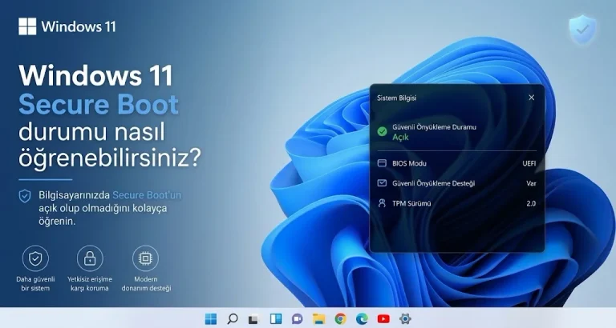This screenshot has width=616, height=328.
Task: Click the Var value
Action: (x=531, y=183)
